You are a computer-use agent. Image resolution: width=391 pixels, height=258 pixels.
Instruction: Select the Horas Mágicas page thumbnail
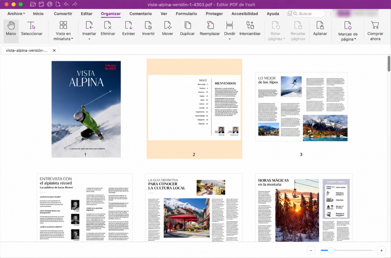tap(304, 207)
